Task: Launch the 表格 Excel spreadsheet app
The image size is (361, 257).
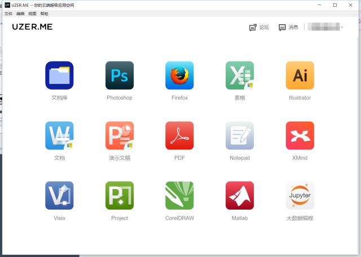Action: [240, 76]
